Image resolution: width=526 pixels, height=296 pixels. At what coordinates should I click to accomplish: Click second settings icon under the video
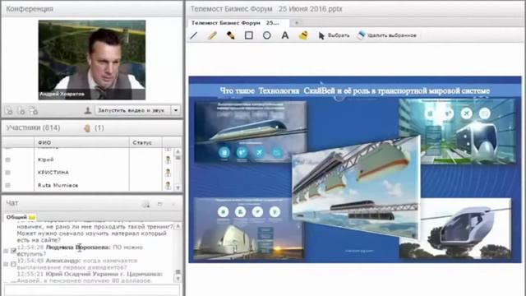point(21,110)
